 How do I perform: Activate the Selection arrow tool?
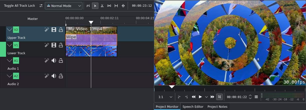tap(95, 5)
